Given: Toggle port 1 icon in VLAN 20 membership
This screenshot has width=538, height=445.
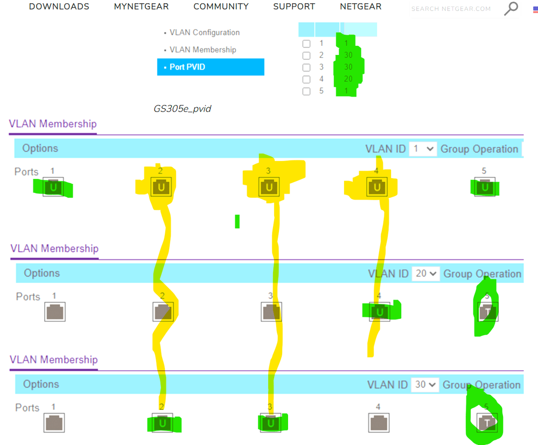Looking at the screenshot, I should tap(55, 312).
